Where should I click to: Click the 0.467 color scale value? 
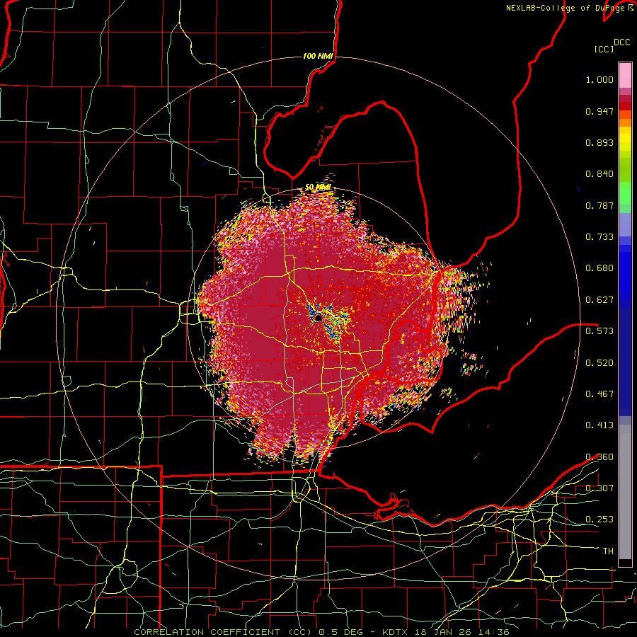click(599, 394)
